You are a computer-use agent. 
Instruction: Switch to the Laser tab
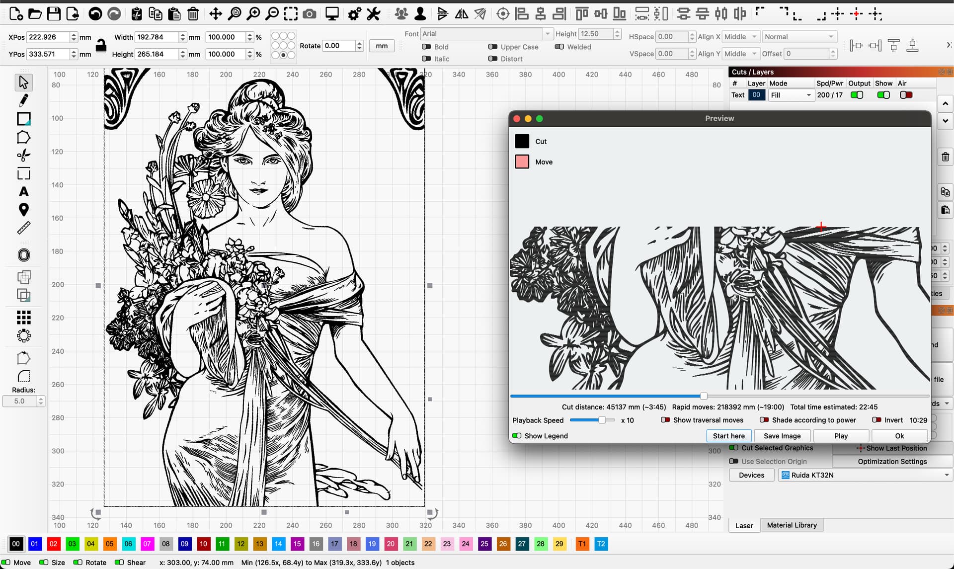[744, 525]
